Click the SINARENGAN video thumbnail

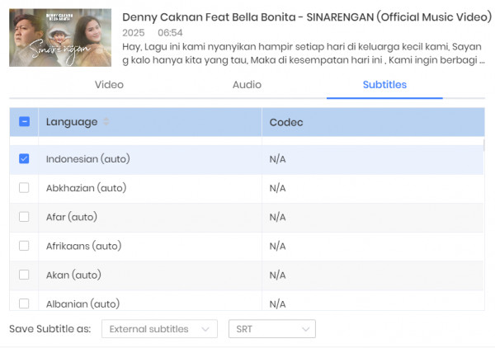pyautogui.click(x=60, y=38)
